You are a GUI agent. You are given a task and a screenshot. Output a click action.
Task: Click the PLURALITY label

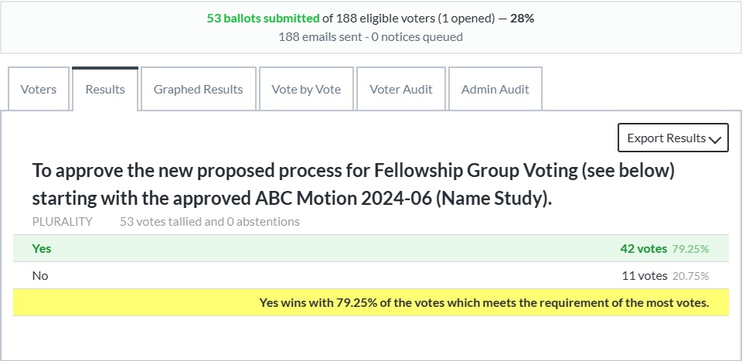(x=62, y=222)
